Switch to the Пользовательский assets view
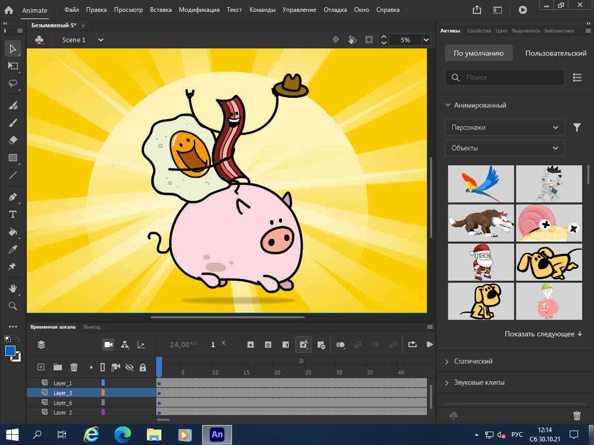Image resolution: width=594 pixels, height=445 pixels. point(555,53)
